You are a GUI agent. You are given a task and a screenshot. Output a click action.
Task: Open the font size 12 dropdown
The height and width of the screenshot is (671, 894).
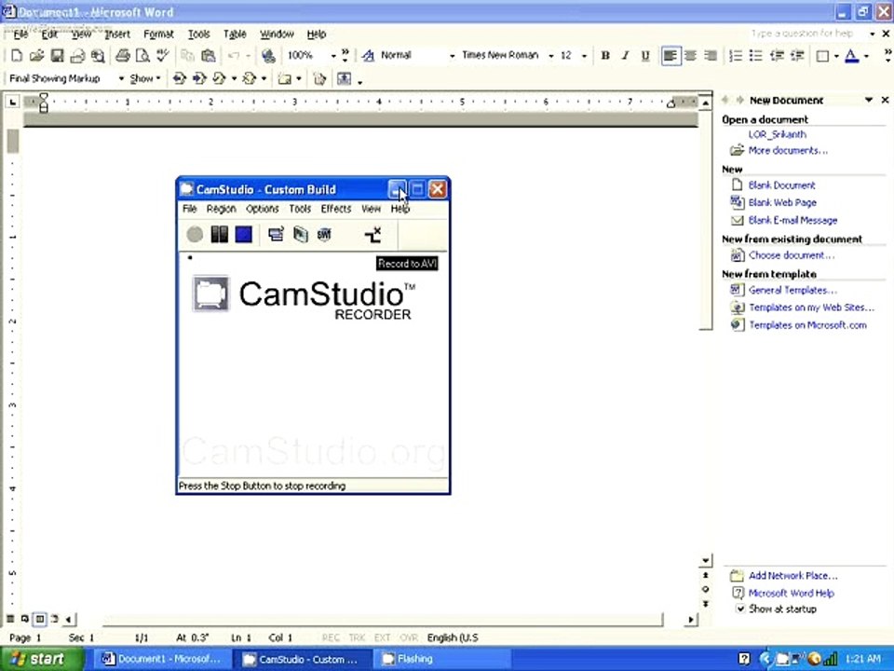584,56
